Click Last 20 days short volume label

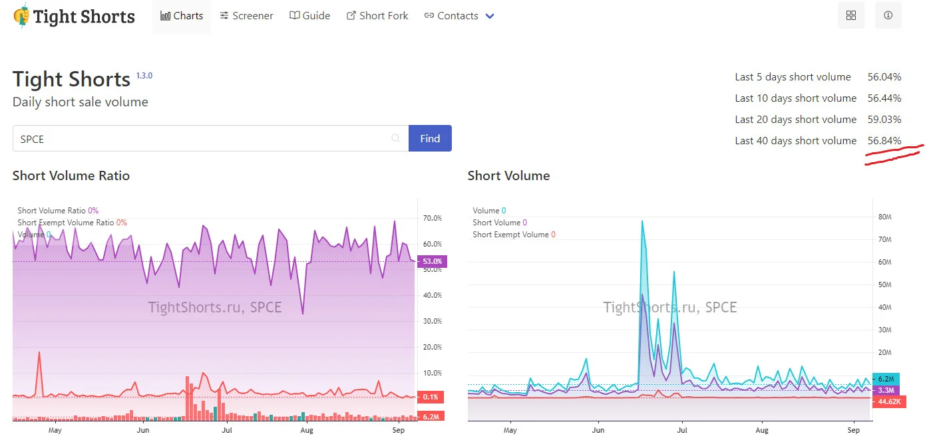click(x=795, y=120)
